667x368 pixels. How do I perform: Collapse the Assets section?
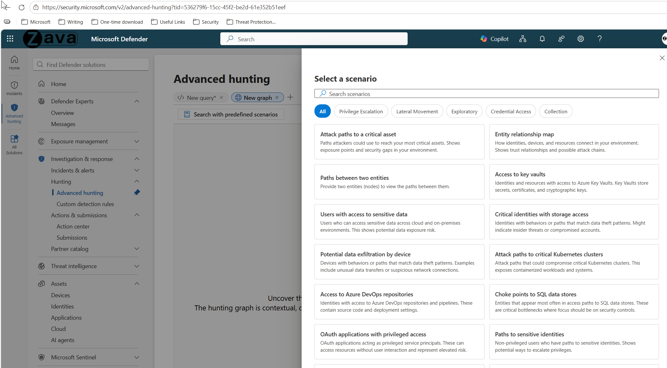pos(137,284)
